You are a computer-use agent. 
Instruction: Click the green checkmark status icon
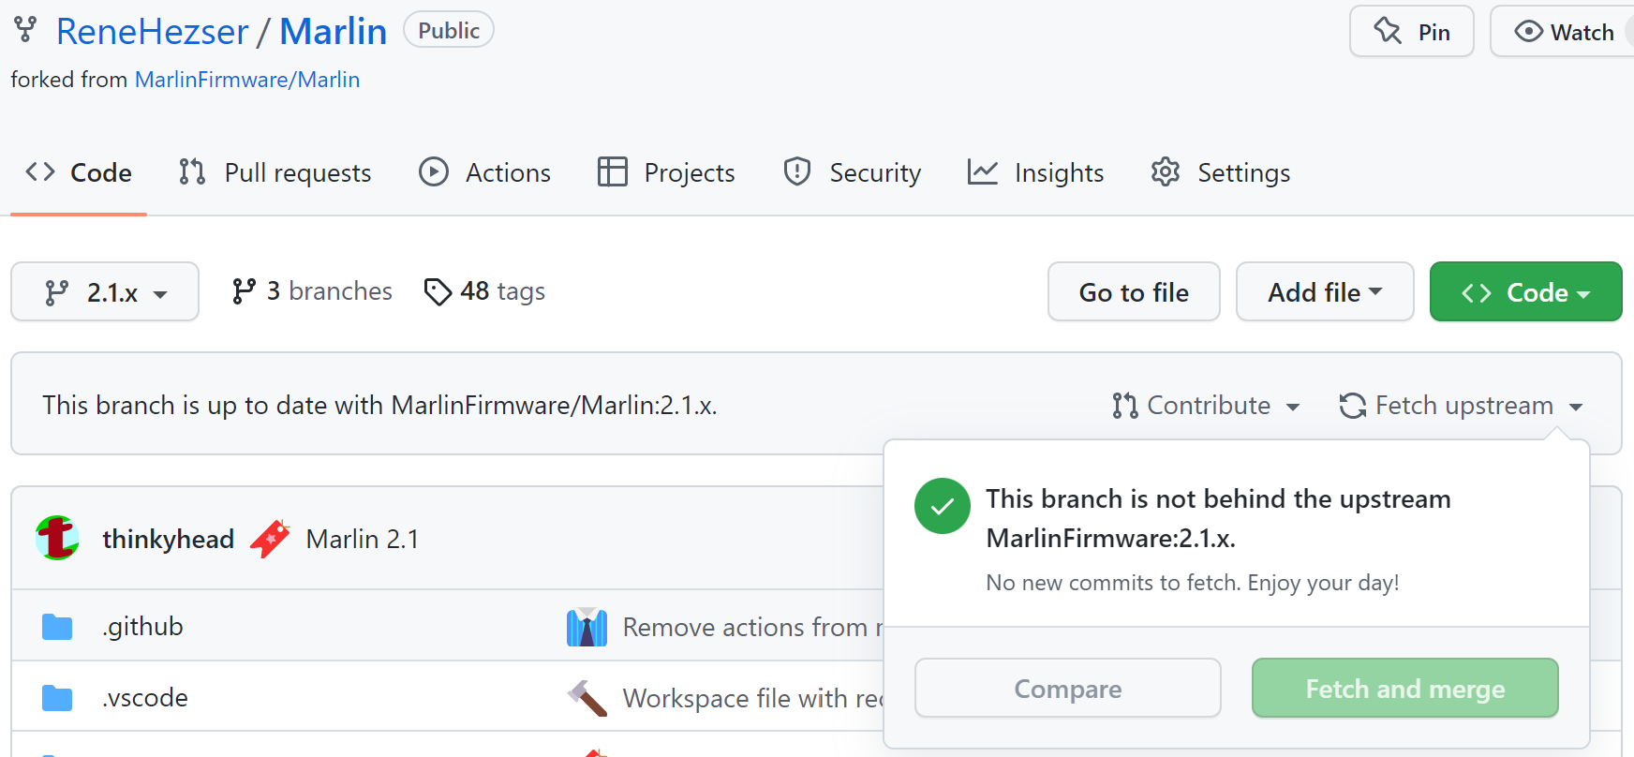942,506
